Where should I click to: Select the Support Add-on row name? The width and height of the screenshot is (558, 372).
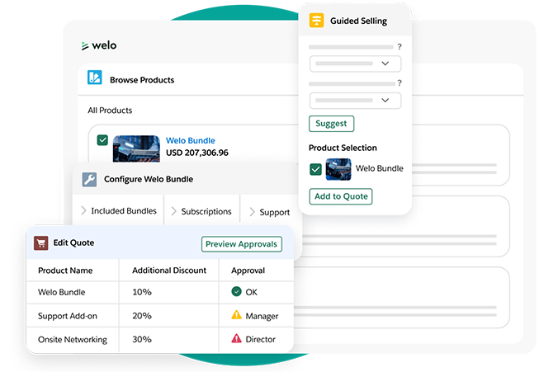pyautogui.click(x=67, y=316)
